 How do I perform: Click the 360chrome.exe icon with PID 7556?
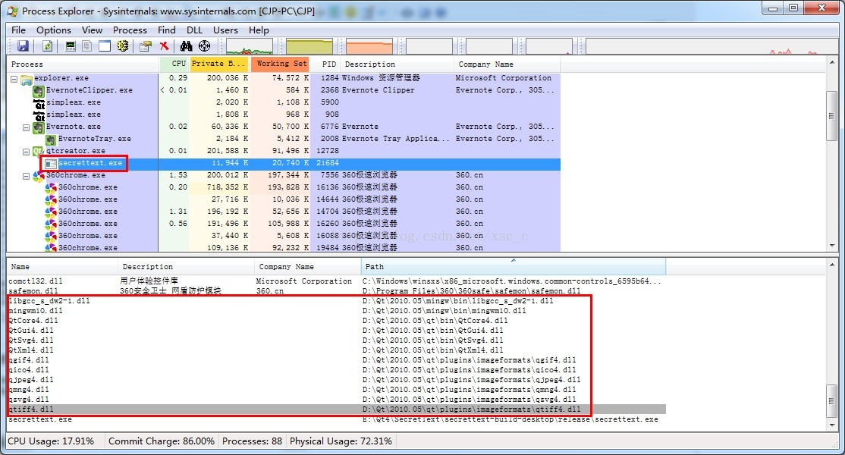[38, 176]
